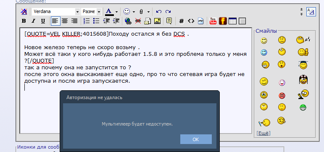The image size is (324, 152).
Task: Increase the text indent
Action: coord(116,21)
